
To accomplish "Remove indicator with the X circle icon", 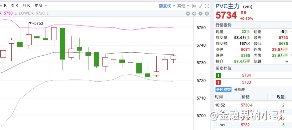I will [207, 14].
